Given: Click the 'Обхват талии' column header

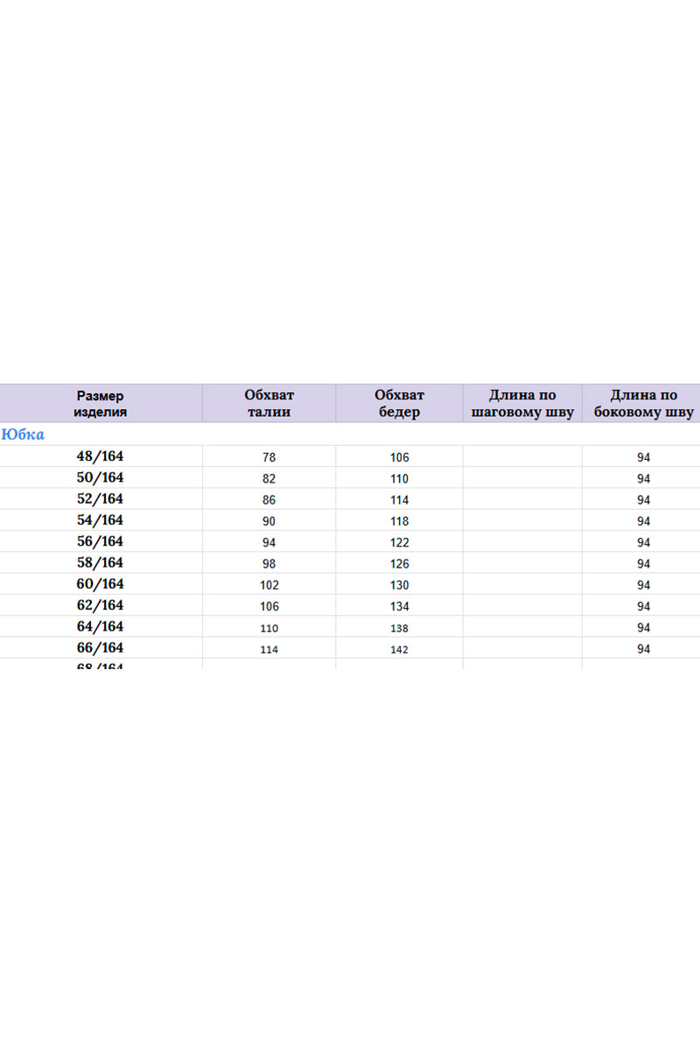Looking at the screenshot, I should [269, 404].
